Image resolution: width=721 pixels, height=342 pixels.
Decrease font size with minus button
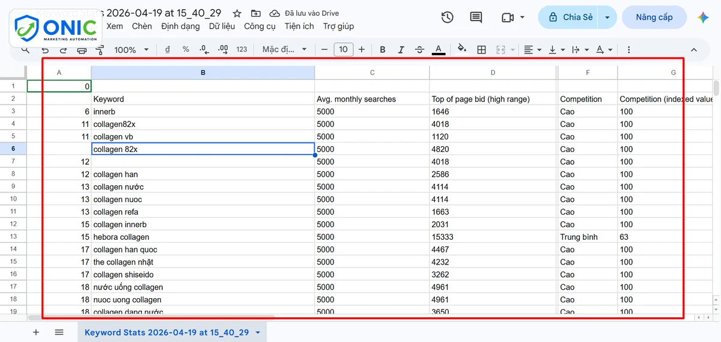pyautogui.click(x=324, y=50)
